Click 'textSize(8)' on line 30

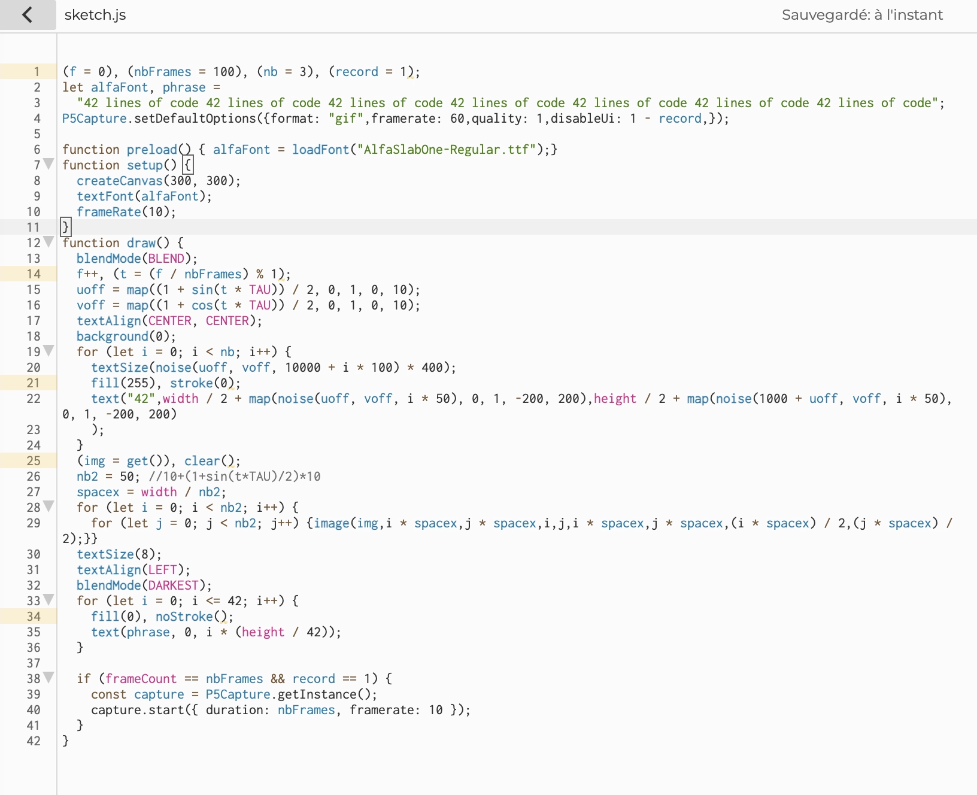click(x=116, y=554)
